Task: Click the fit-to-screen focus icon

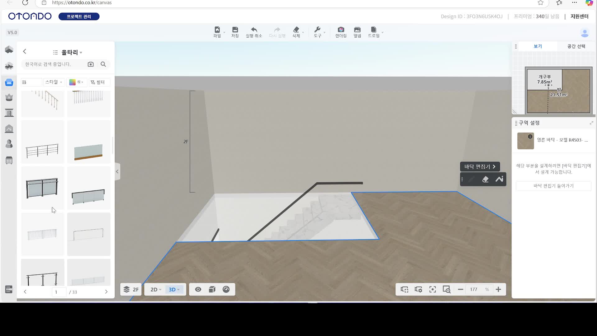Action: point(433,290)
